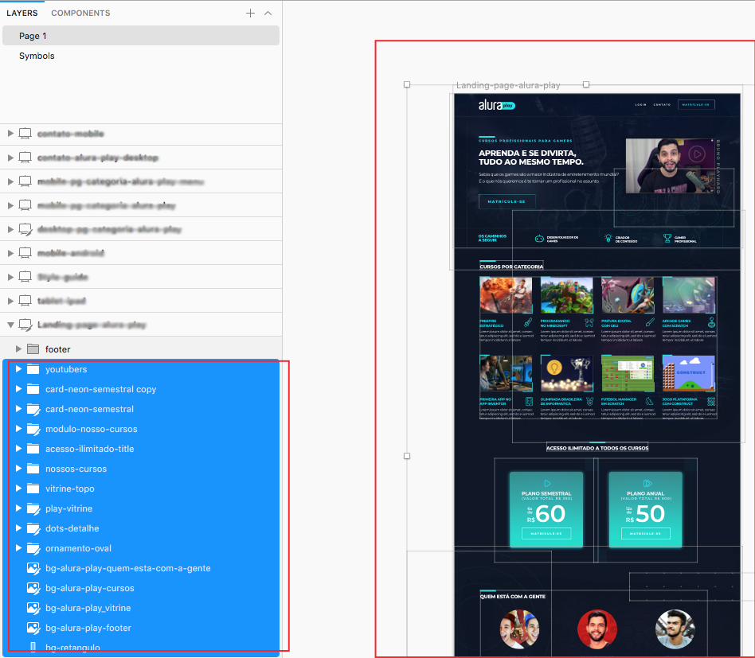The width and height of the screenshot is (755, 658).
Task: Expand the tablet-ipad artboard
Action: point(10,301)
